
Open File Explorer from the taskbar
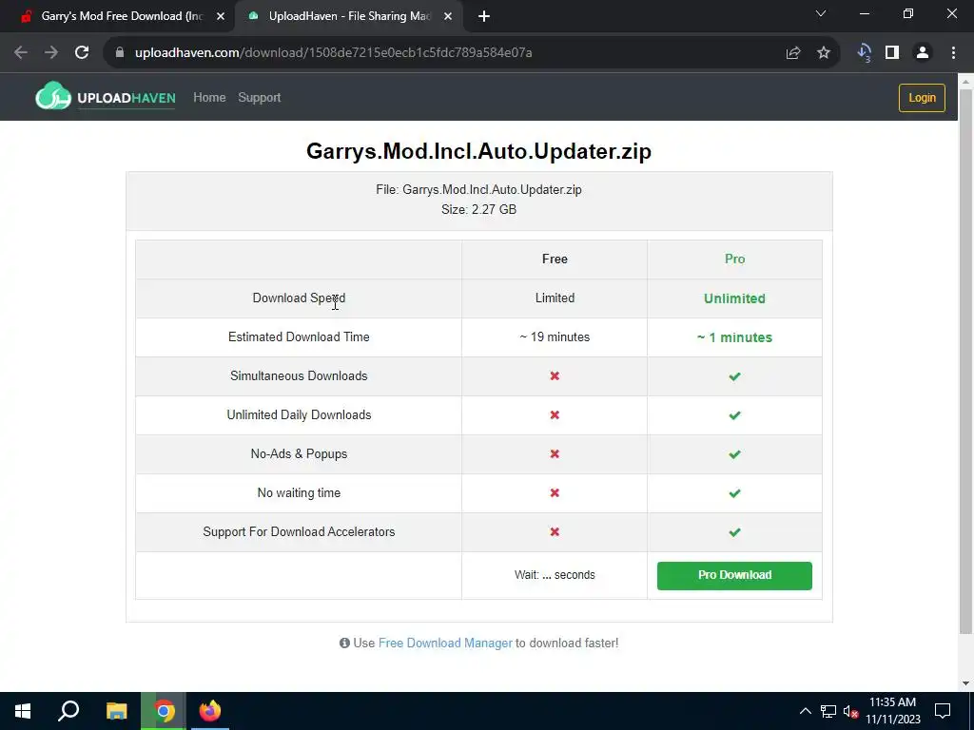click(x=117, y=711)
